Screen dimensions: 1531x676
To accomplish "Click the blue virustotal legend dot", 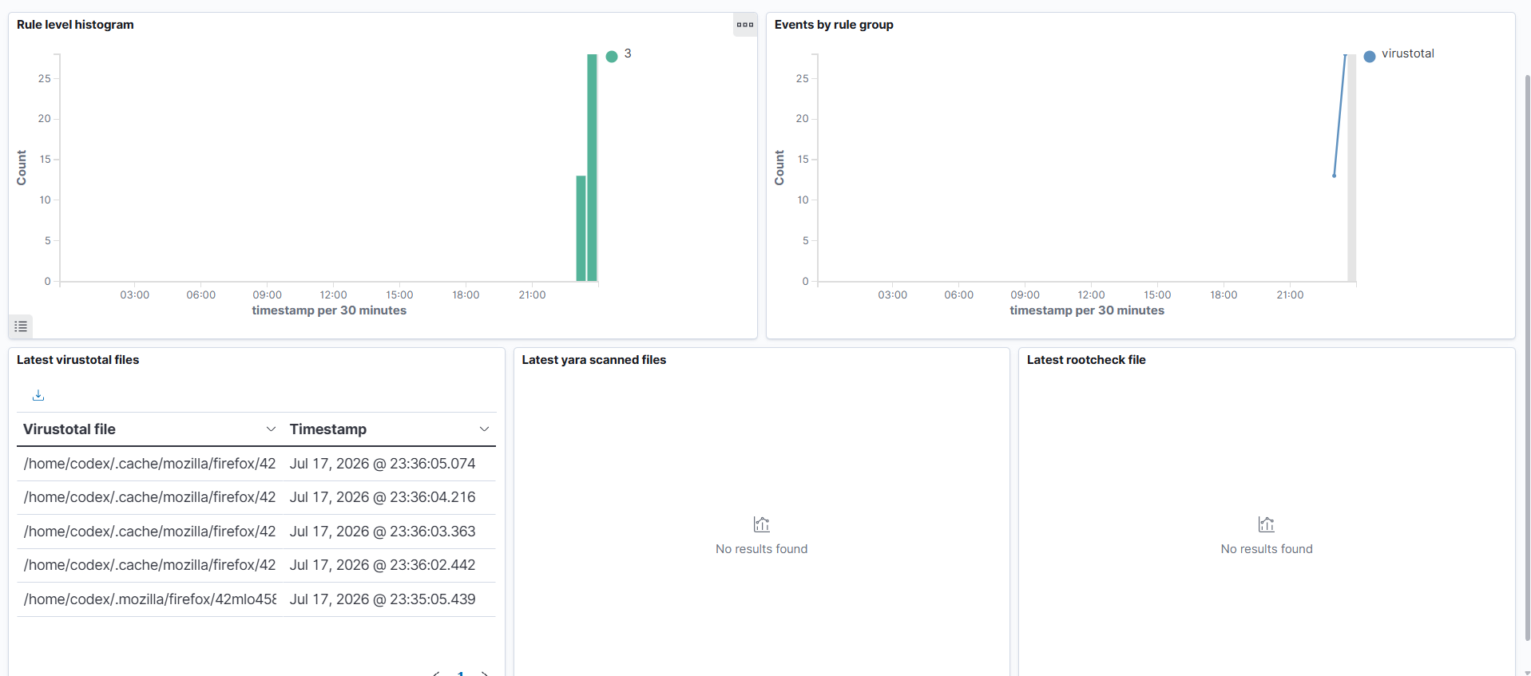I will pos(1370,56).
